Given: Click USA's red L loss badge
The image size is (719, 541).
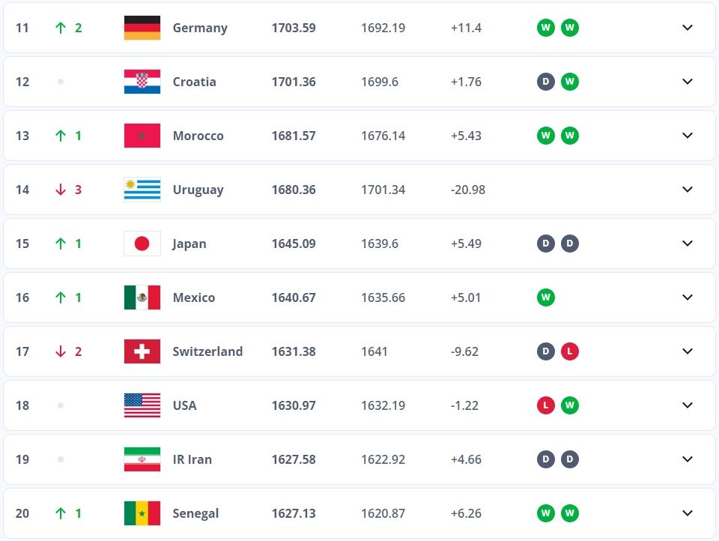Looking at the screenshot, I should pos(546,405).
